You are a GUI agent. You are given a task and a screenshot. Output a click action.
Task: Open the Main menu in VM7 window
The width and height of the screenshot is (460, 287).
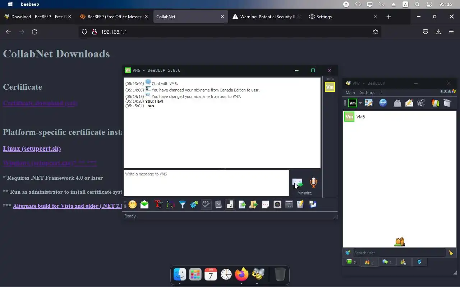(x=350, y=93)
